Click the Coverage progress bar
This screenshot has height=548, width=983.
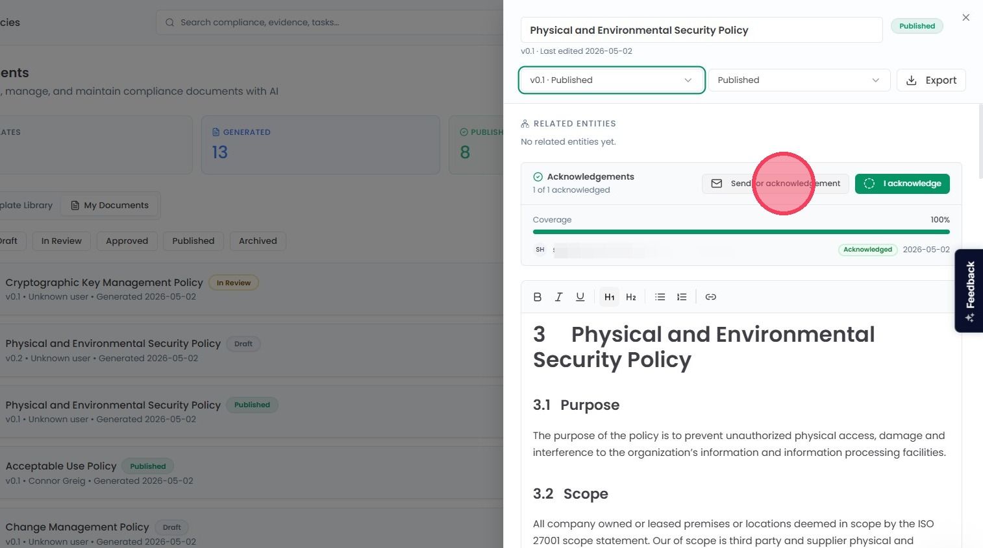[x=741, y=232]
